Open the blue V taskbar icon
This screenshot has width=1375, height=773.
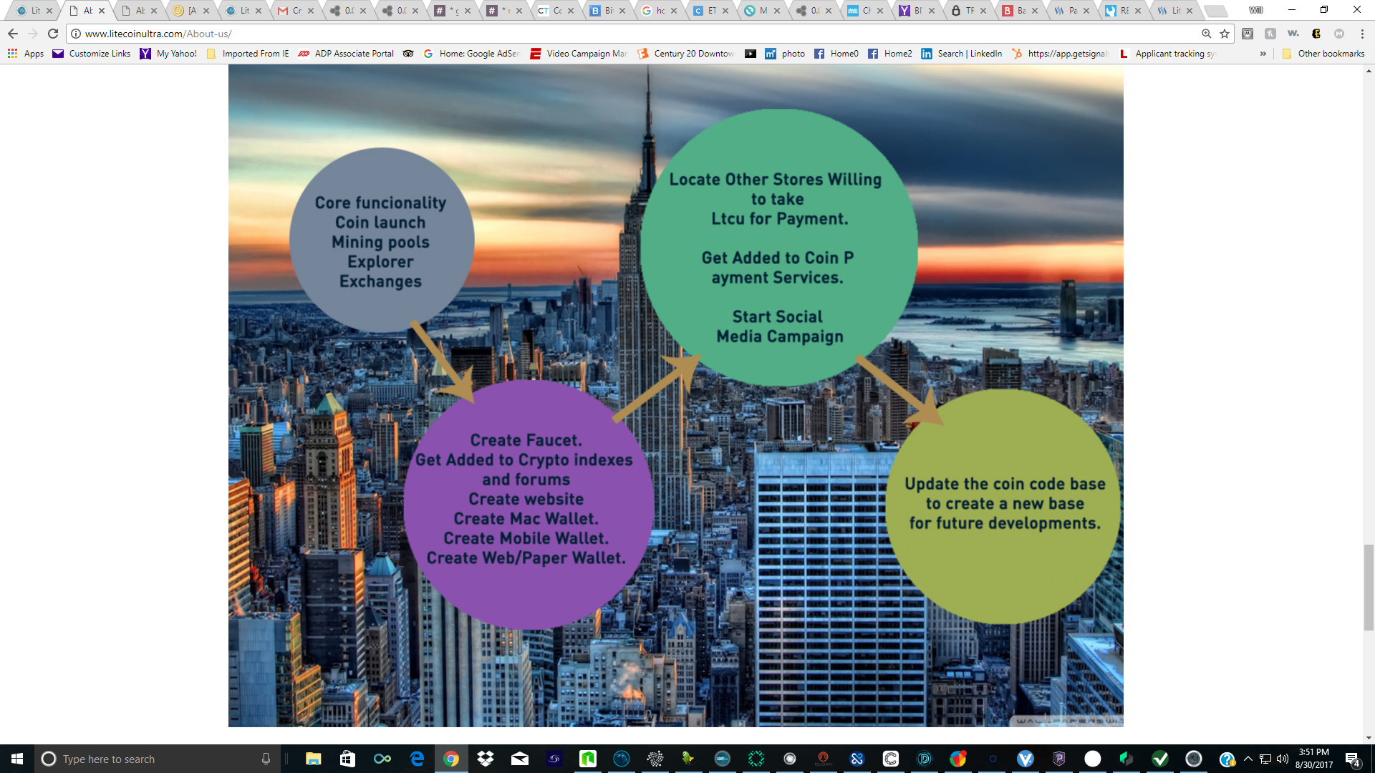(1026, 759)
